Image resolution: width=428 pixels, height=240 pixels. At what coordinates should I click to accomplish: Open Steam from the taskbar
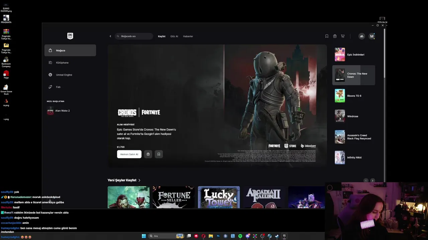point(277,236)
